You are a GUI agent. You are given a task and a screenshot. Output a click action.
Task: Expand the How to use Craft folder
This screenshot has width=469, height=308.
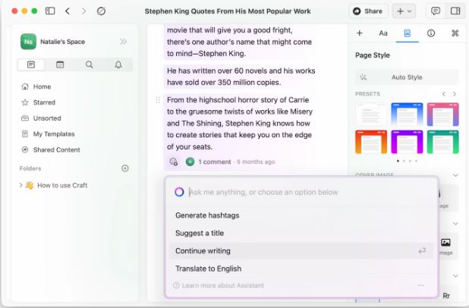20,185
